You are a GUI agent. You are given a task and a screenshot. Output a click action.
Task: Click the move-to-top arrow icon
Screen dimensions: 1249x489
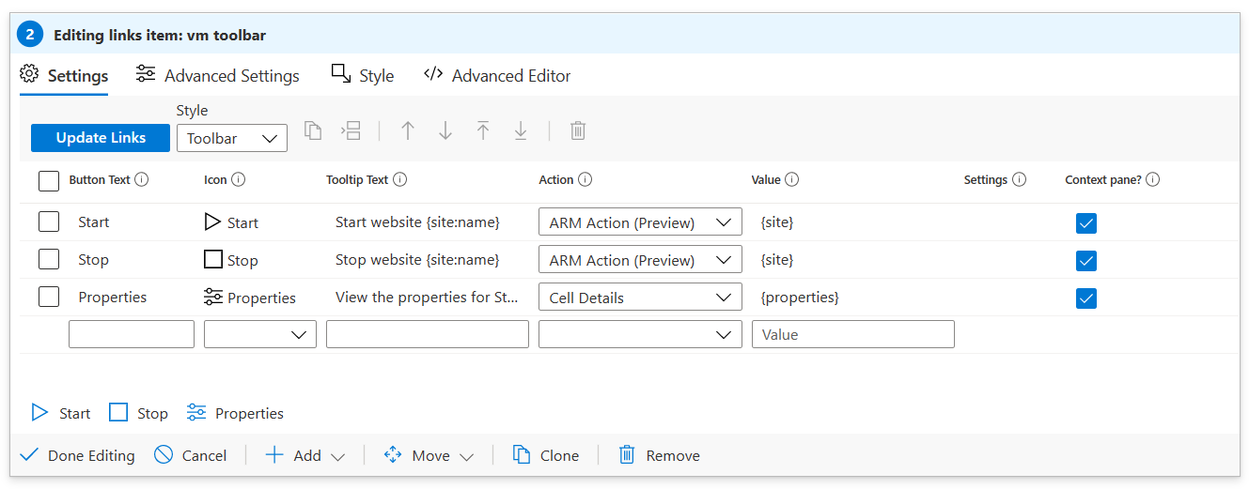click(x=483, y=130)
